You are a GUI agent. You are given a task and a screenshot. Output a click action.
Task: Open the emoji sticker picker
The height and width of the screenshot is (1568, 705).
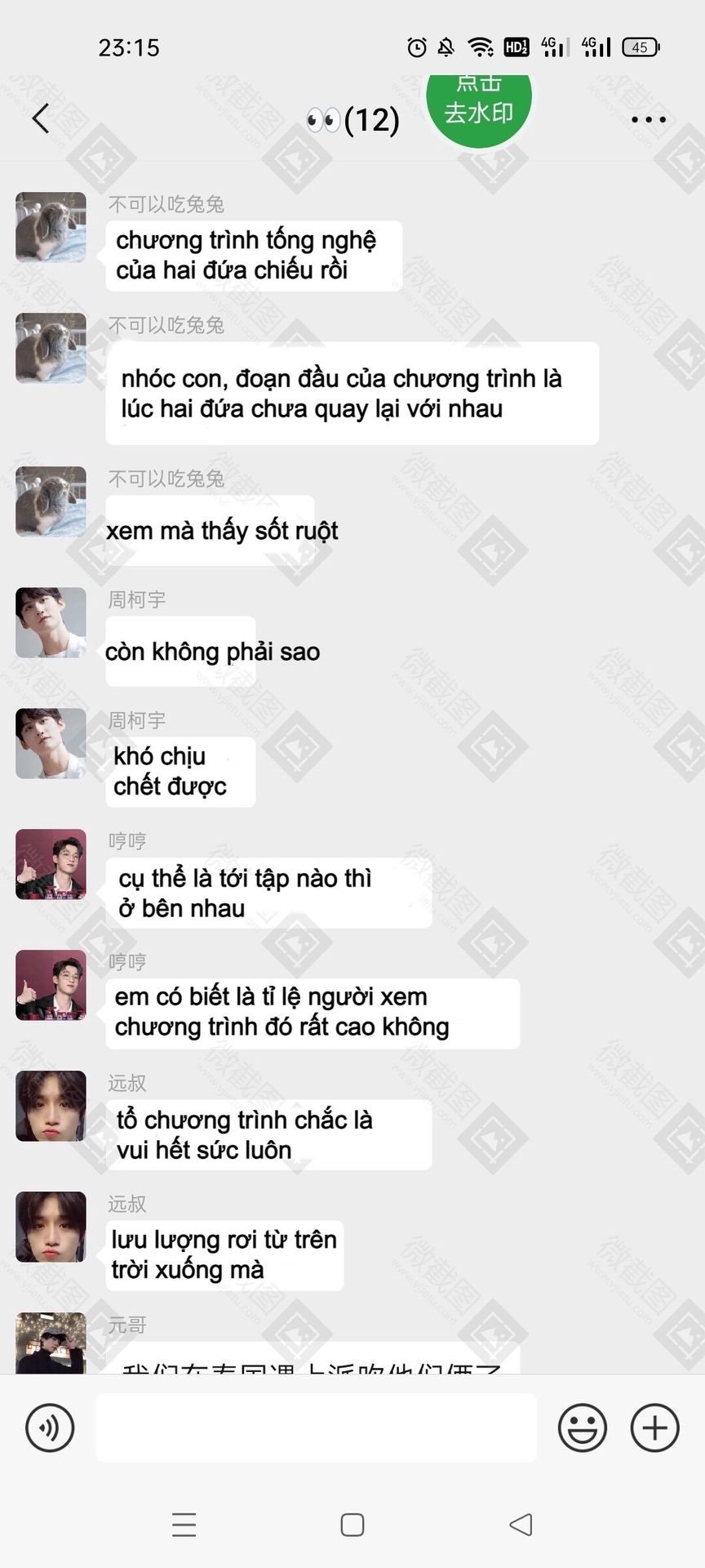point(583,1428)
